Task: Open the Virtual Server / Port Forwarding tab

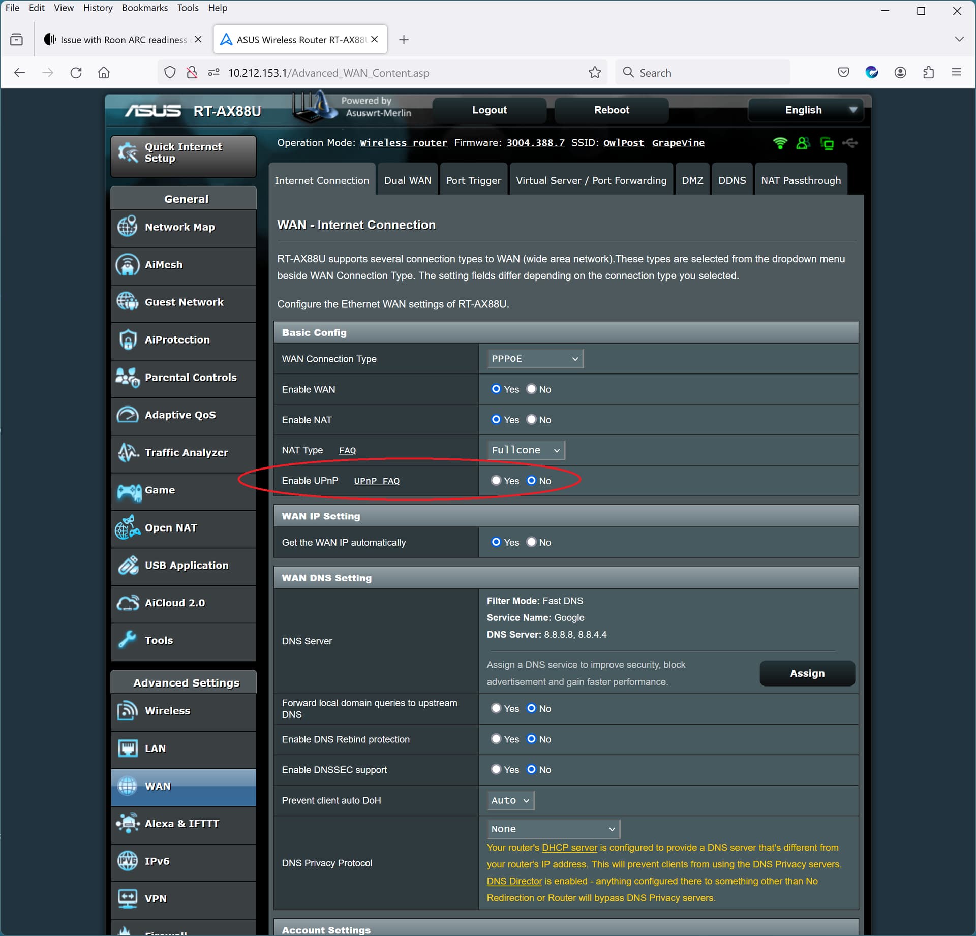Action: click(x=591, y=179)
